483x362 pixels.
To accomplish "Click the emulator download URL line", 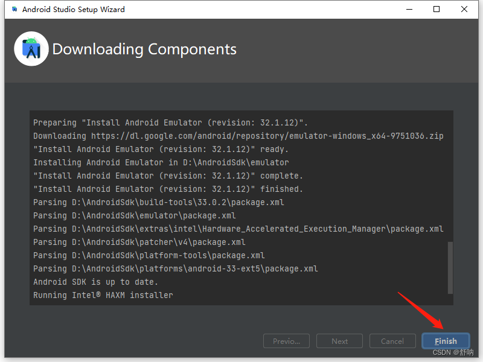I will [238, 136].
